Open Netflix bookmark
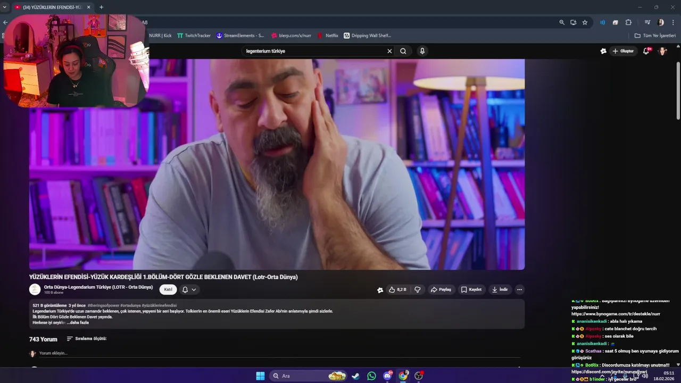Viewport: 681px width, 383px height. (328, 36)
